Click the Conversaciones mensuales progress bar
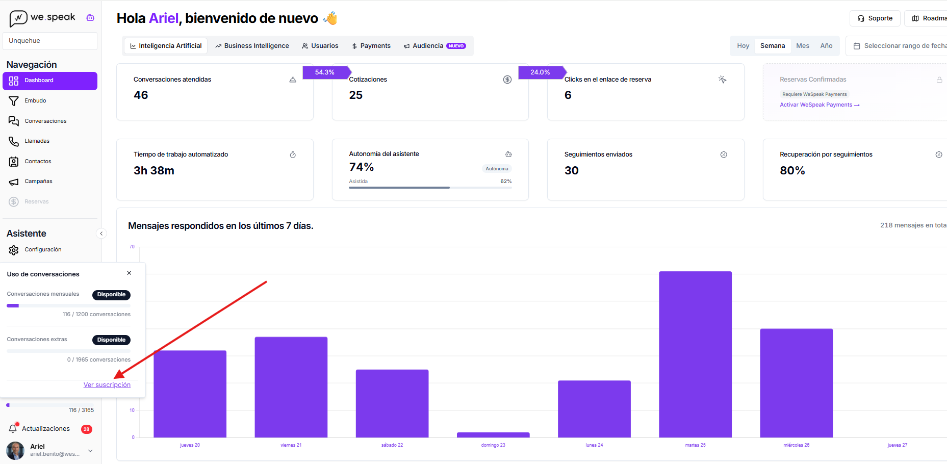The image size is (947, 464). coord(68,306)
